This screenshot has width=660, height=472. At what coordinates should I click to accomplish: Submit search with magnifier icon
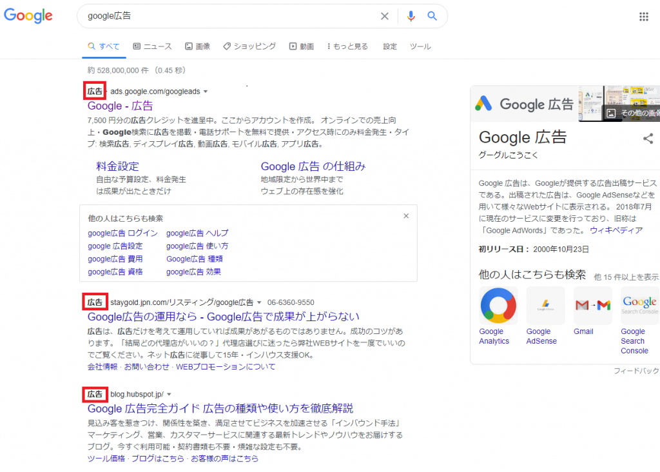point(432,16)
